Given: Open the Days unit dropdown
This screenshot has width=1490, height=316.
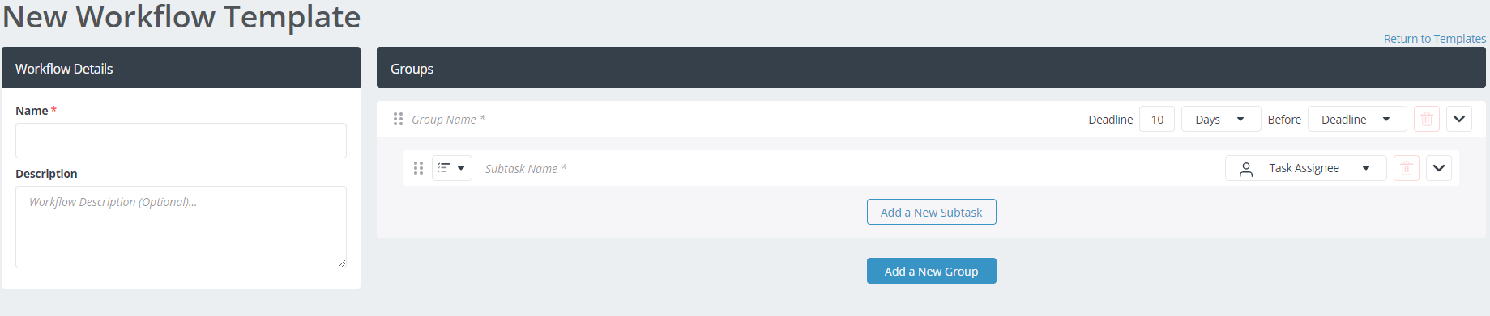Looking at the screenshot, I should (1221, 119).
